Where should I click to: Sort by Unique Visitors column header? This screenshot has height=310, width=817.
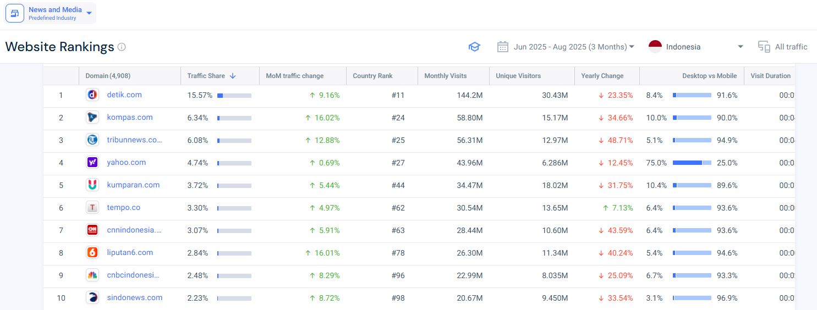click(518, 76)
